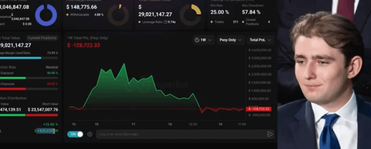Click the Free Margin donut chart

[x=118, y=15]
